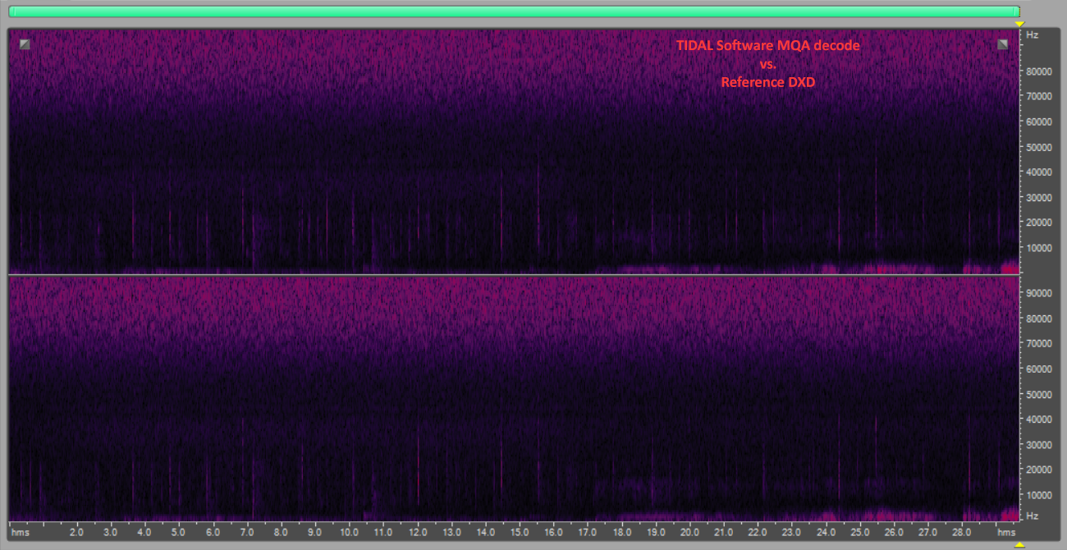Click 10000 on the upper channel frequency scale

coord(1040,248)
